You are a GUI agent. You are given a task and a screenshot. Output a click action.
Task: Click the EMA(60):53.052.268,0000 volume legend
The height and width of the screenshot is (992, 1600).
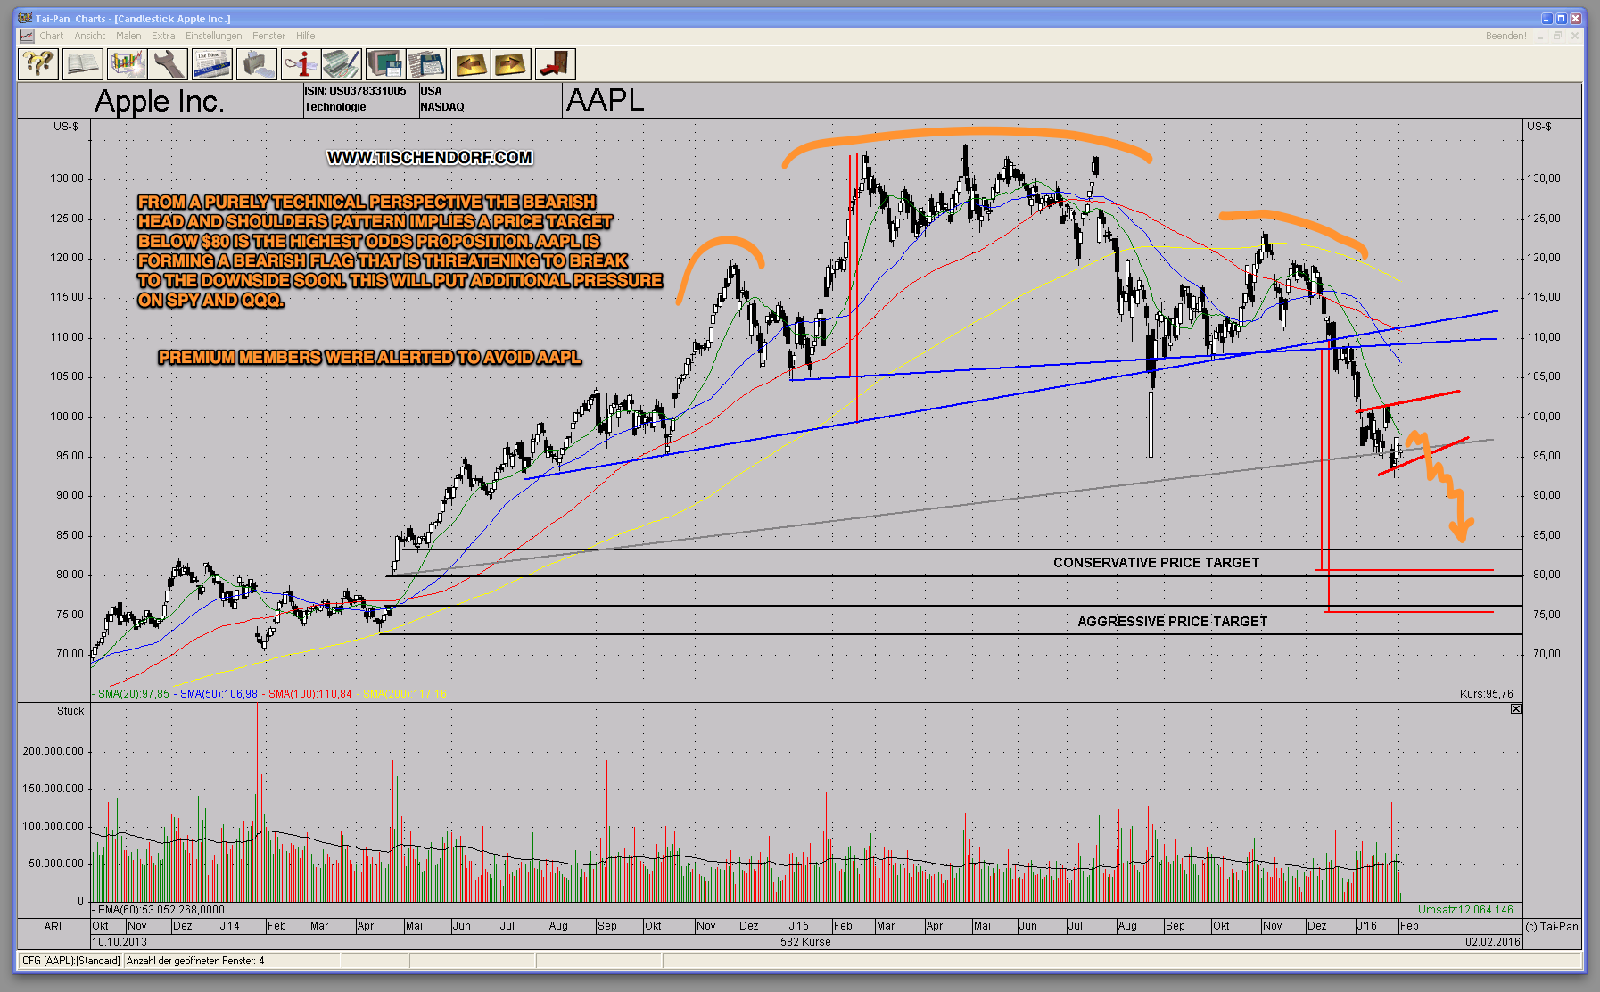point(161,910)
